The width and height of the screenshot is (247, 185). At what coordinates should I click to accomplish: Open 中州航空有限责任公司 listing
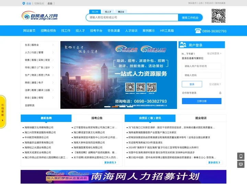[x=37, y=137]
